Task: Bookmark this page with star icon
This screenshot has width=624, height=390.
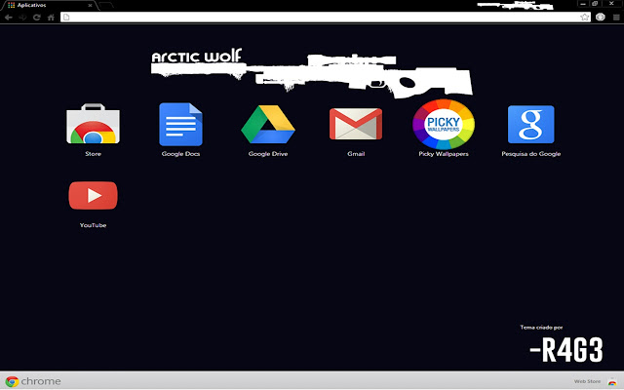Action: coord(585,18)
